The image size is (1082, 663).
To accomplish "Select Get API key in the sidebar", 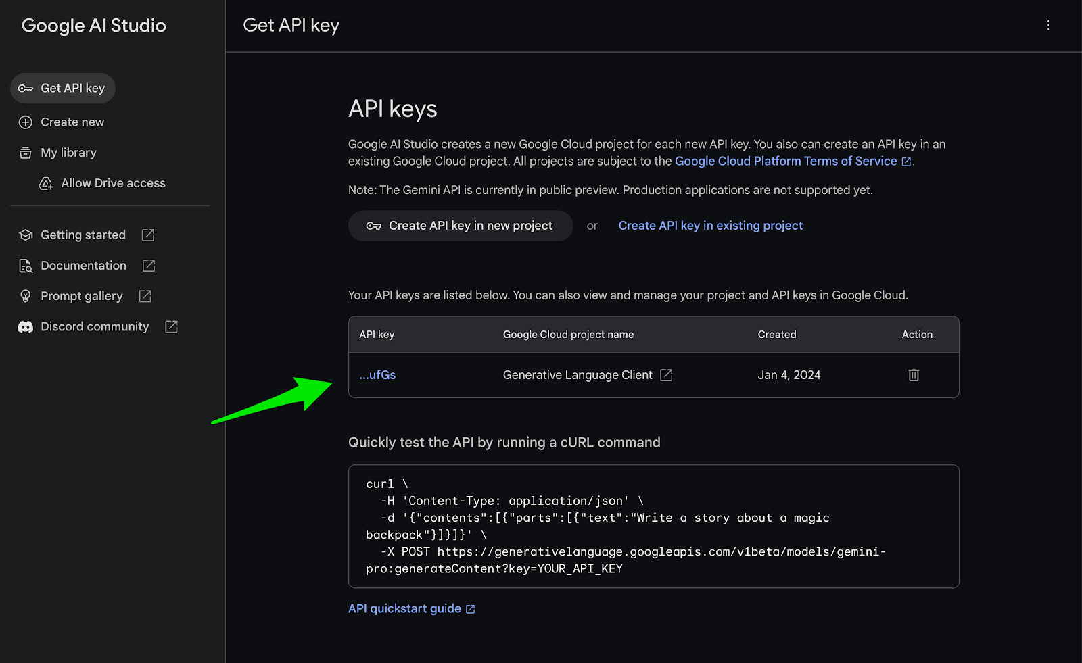I will [x=63, y=89].
